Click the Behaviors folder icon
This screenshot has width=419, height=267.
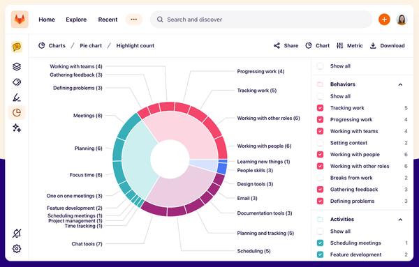(320, 84)
